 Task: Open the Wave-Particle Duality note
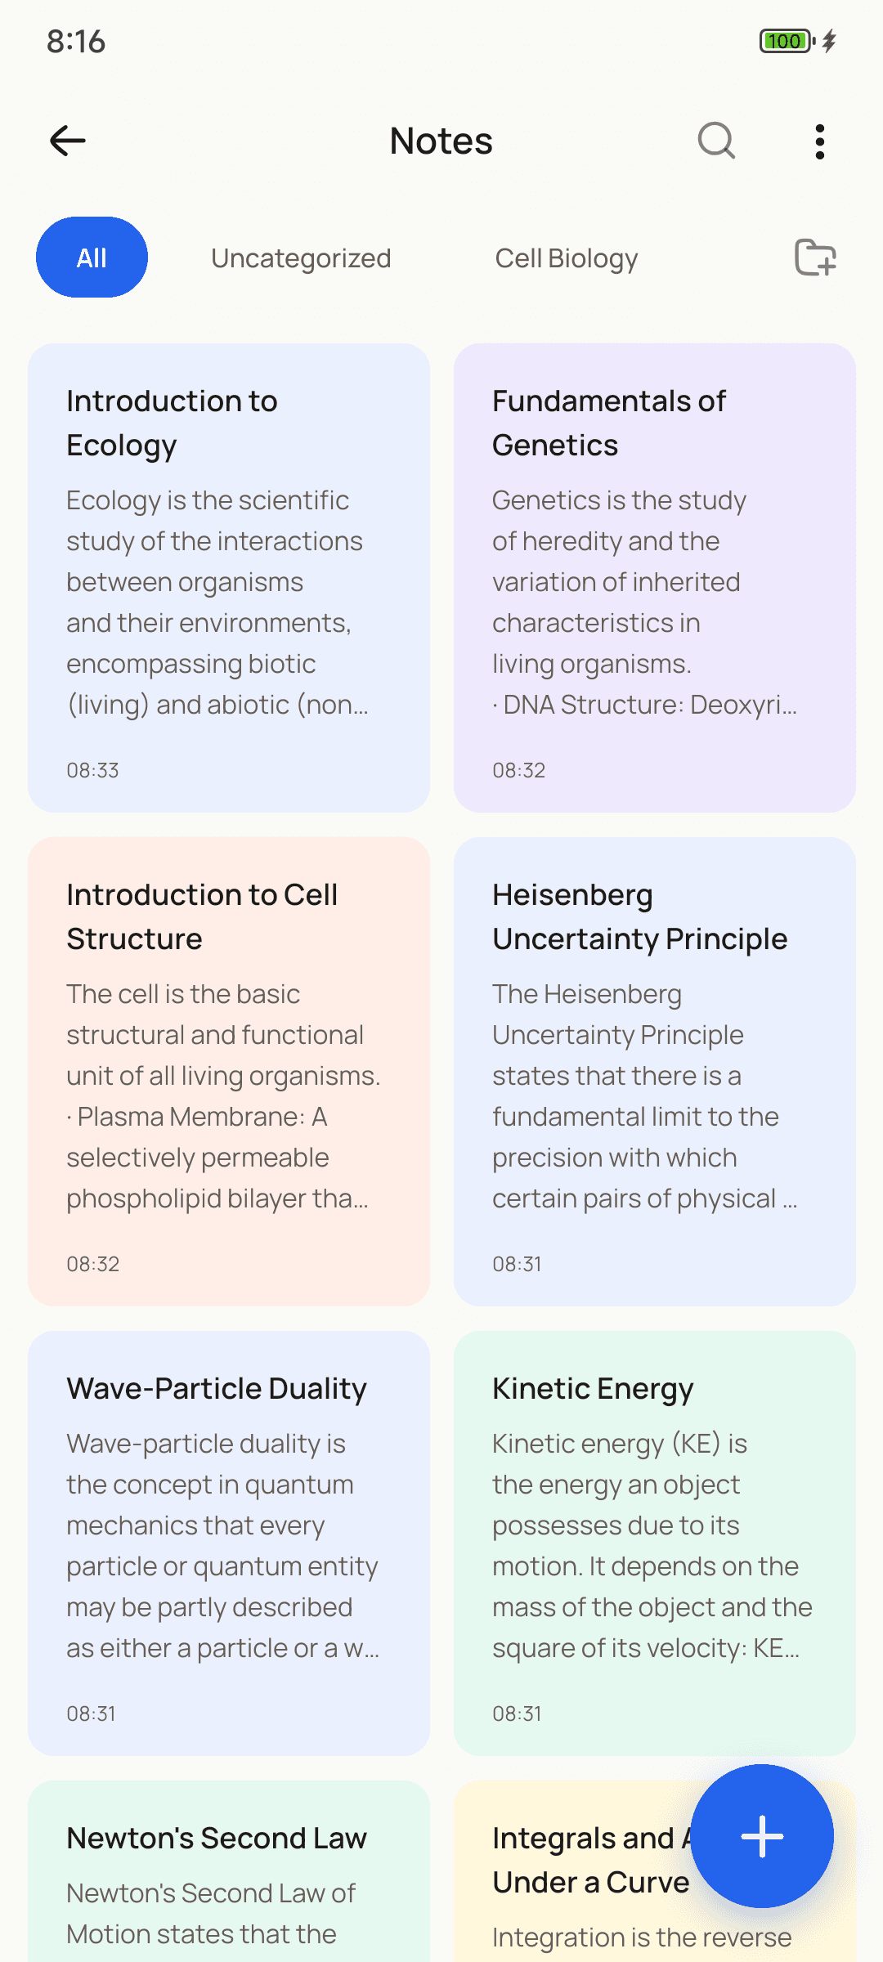(229, 1543)
